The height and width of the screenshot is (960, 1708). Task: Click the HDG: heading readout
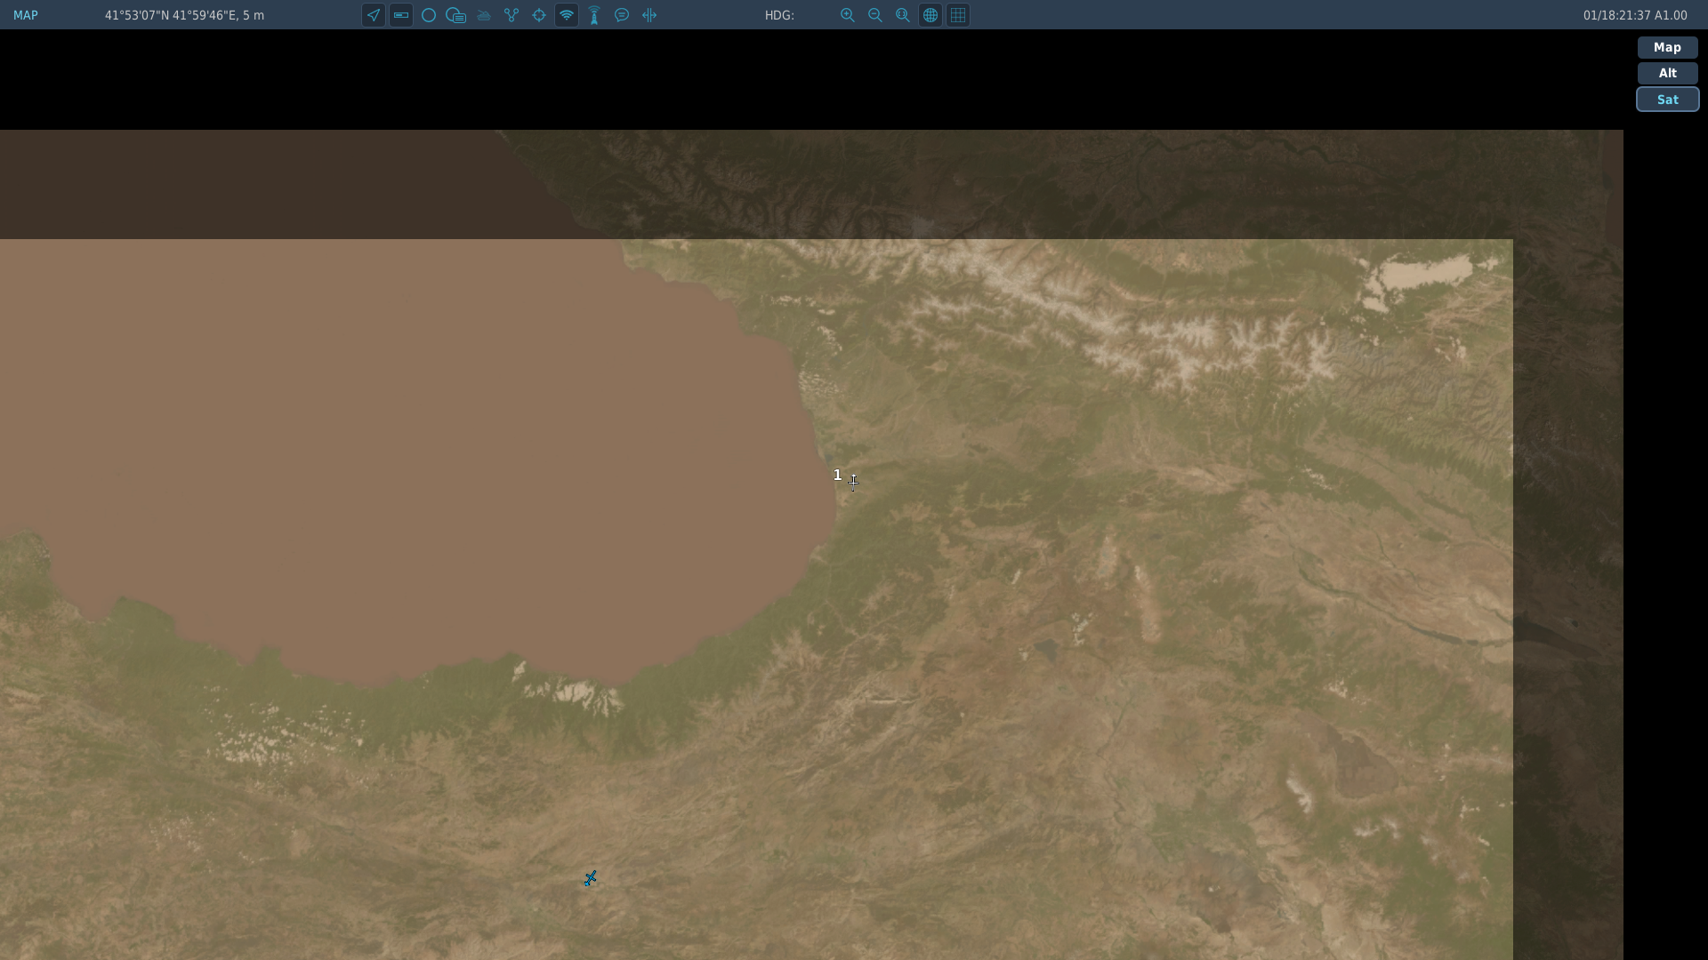click(x=779, y=15)
